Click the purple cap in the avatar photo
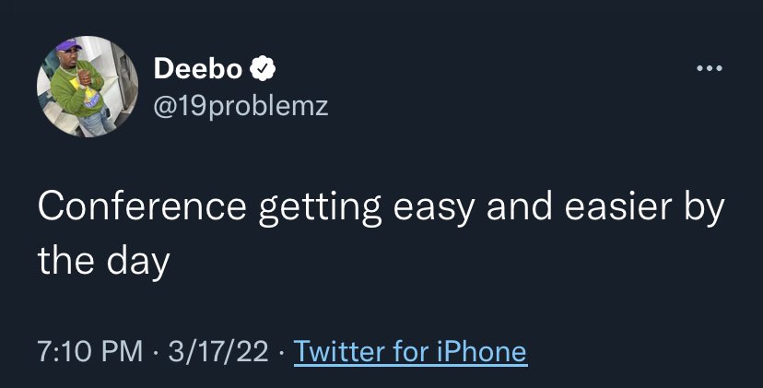 coord(70,46)
